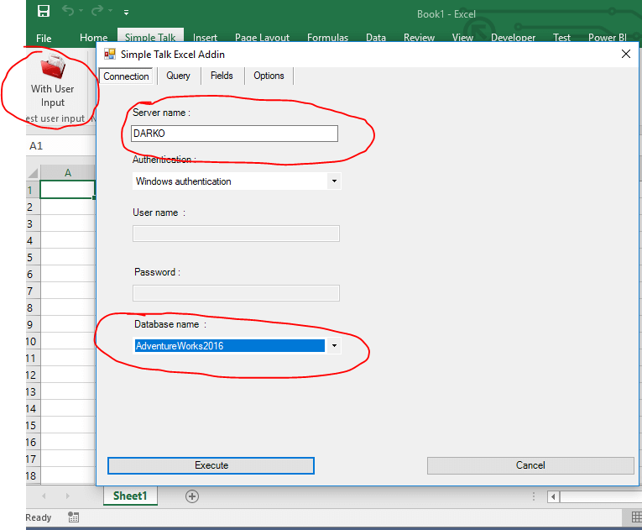Click the macro recording icon in status bar
Image resolution: width=642 pixels, height=530 pixels.
click(x=73, y=517)
